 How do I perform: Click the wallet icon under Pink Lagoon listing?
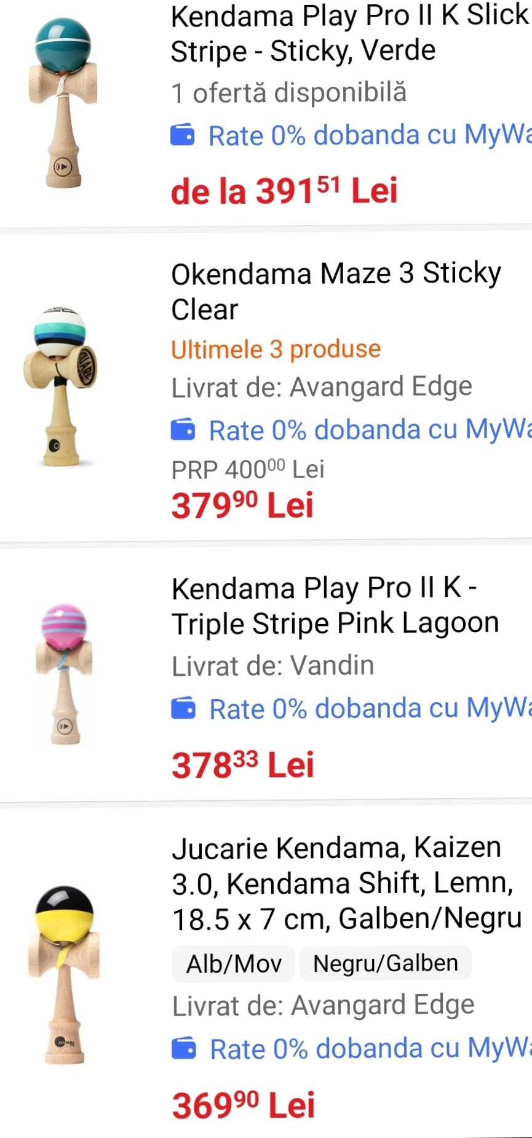[183, 708]
